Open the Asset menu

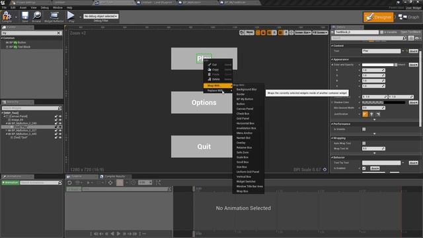click(x=23, y=7)
